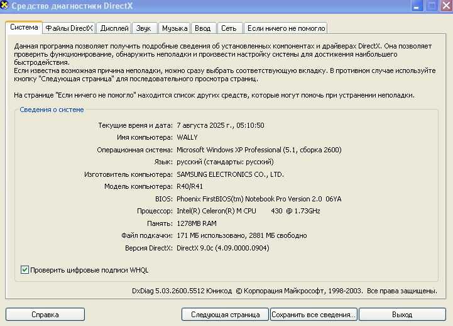Screen dimensions: 453x326
Task: Go to the Звук tab
Action: coord(144,28)
